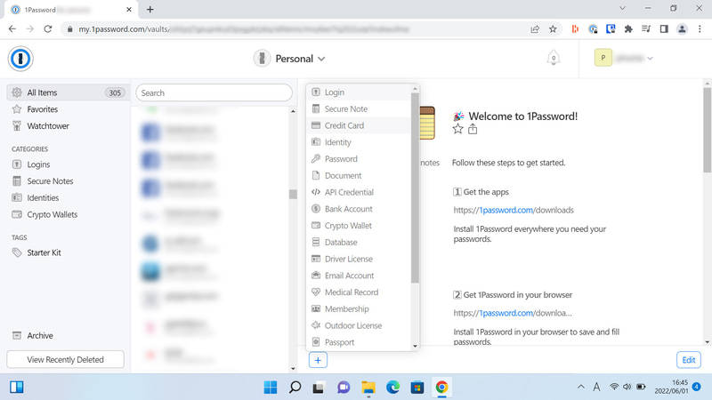Open the Windows Start menu
Image resolution: width=712 pixels, height=400 pixels.
point(271,388)
